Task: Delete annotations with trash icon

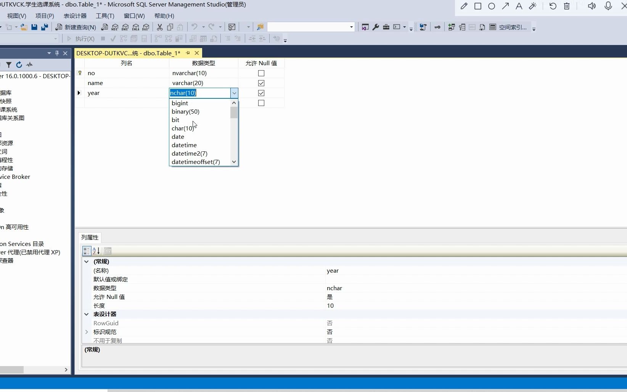Action: [x=567, y=6]
